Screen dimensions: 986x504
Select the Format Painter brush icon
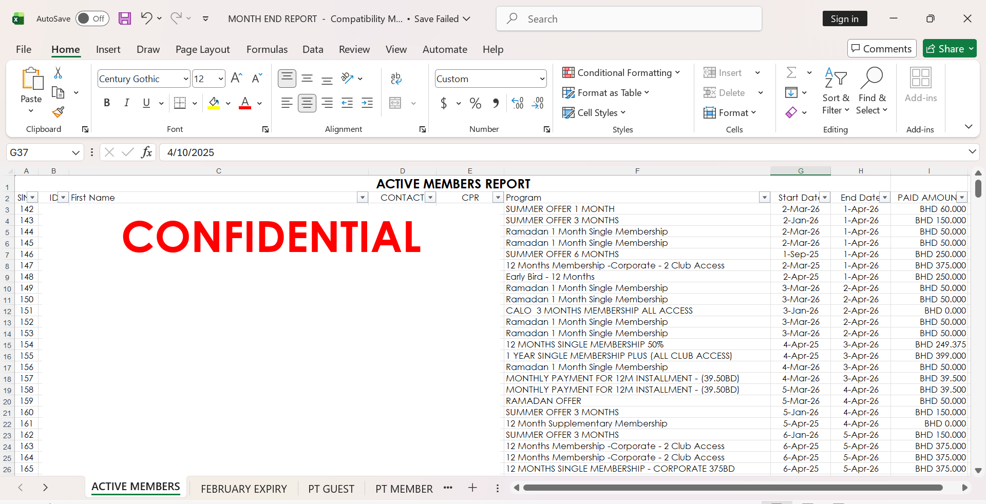click(58, 112)
